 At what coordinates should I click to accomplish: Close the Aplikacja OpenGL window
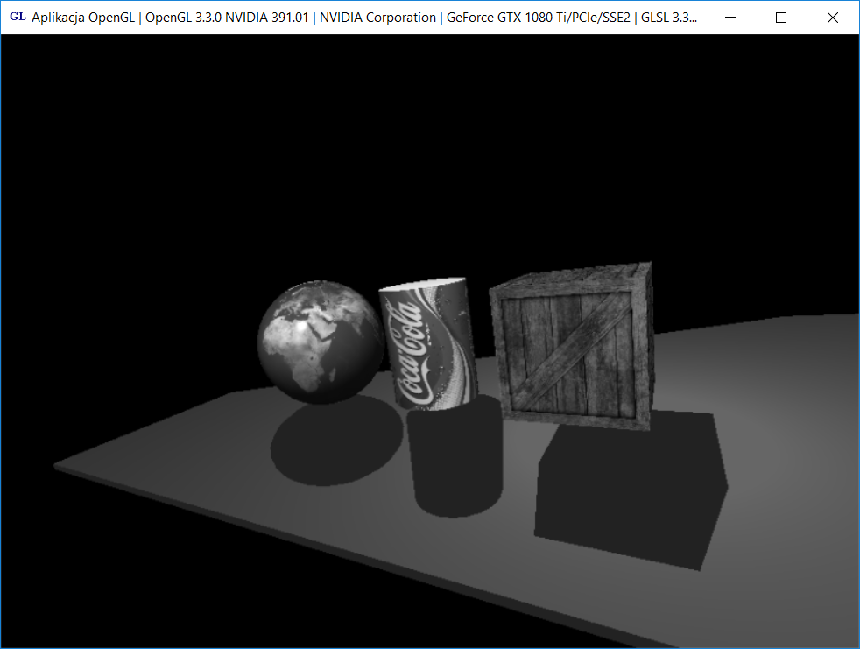pyautogui.click(x=833, y=18)
